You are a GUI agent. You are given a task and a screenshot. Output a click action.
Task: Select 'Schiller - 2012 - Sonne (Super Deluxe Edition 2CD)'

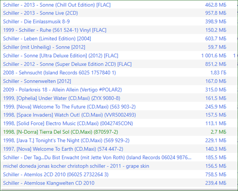67,64
